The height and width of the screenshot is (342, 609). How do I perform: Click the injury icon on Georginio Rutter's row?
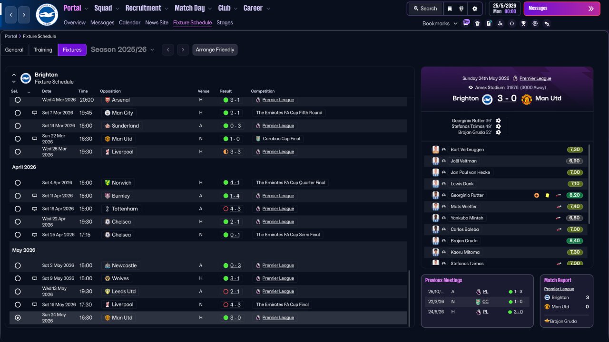click(x=537, y=195)
